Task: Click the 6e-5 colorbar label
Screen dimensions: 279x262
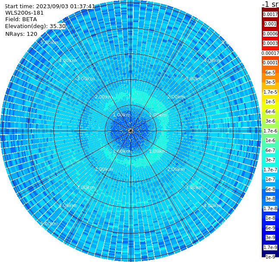Action: [270, 73]
